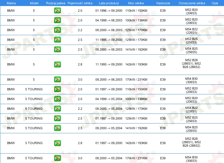
Task: Click engine capacity 3.0 in 5 TOURING row
Action: (x=80, y=158)
